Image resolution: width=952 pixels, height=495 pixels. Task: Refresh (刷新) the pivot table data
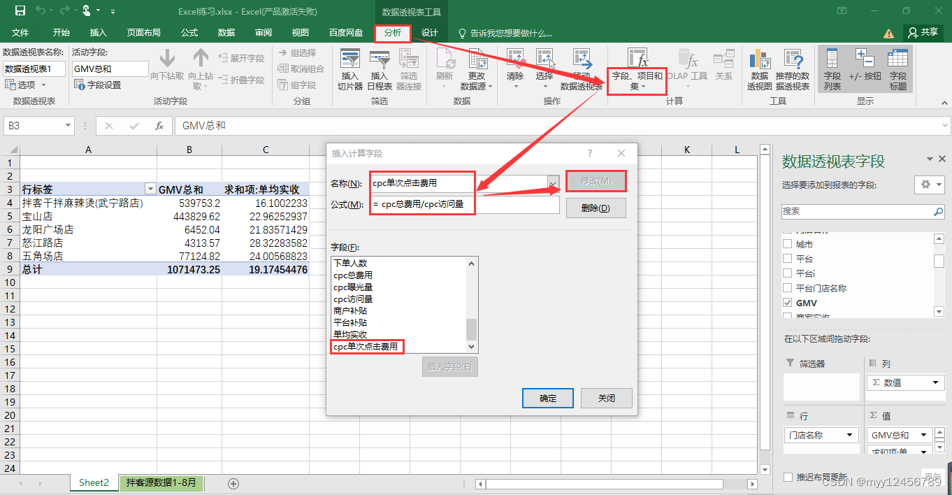[445, 69]
